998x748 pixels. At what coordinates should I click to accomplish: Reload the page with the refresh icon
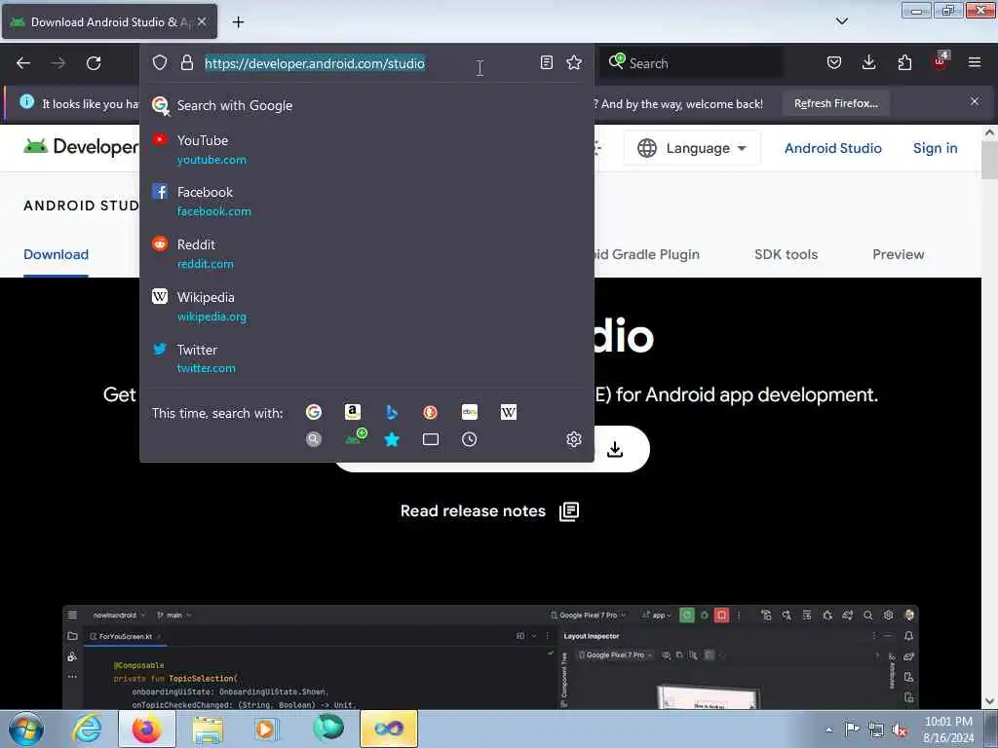click(94, 63)
